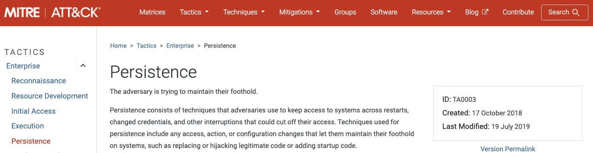Screen dimensions: 593x153
Task: Click the external link icon beside Blog
Action: [485, 12]
